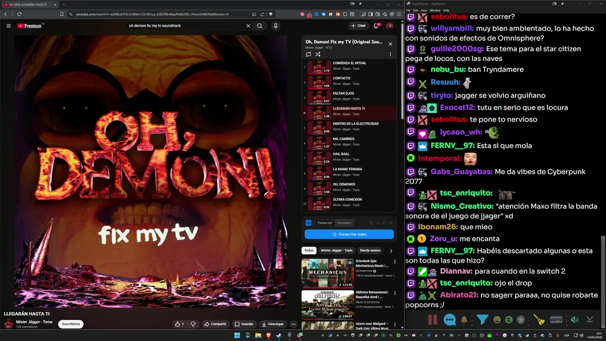Open the Edit menu in Social Stream
Image resolution: width=606 pixels, height=341 pixels.
point(415,10)
